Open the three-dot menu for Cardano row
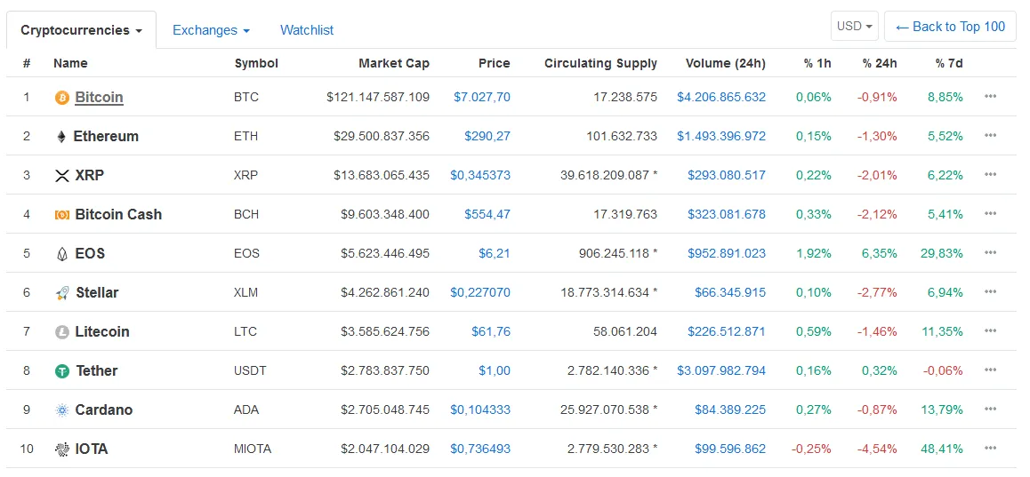1030x477 pixels. tap(991, 409)
